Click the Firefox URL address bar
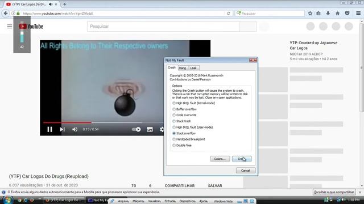 pos(123,14)
